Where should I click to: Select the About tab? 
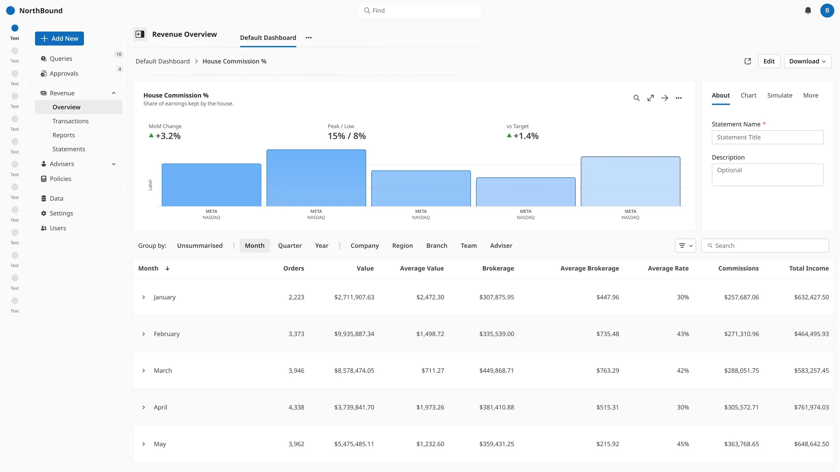pyautogui.click(x=720, y=95)
